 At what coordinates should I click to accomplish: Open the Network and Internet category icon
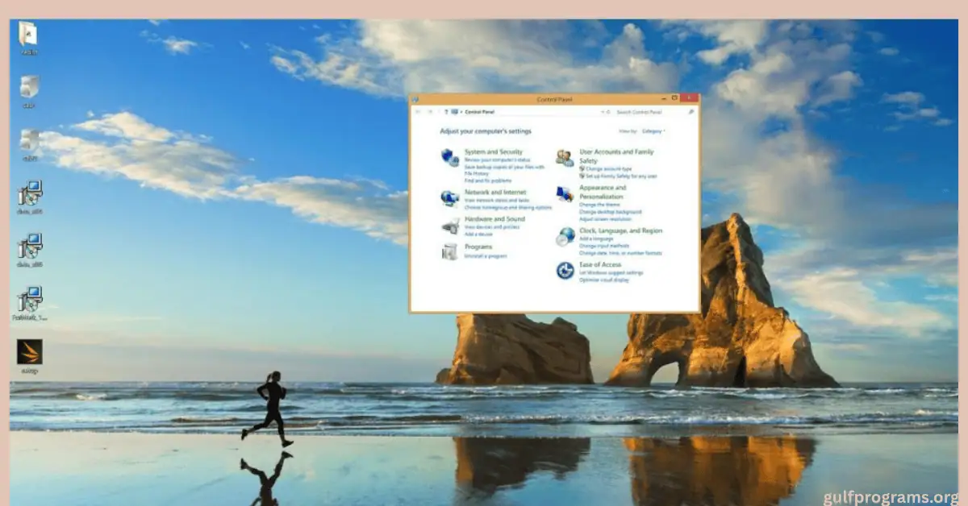[x=449, y=197]
